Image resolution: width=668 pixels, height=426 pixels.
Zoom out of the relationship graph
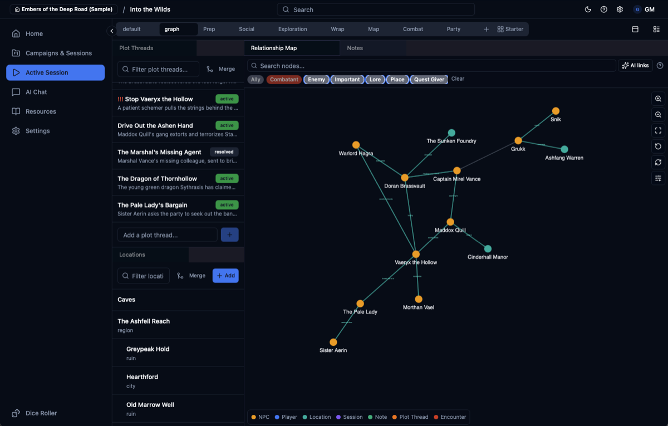[658, 115]
